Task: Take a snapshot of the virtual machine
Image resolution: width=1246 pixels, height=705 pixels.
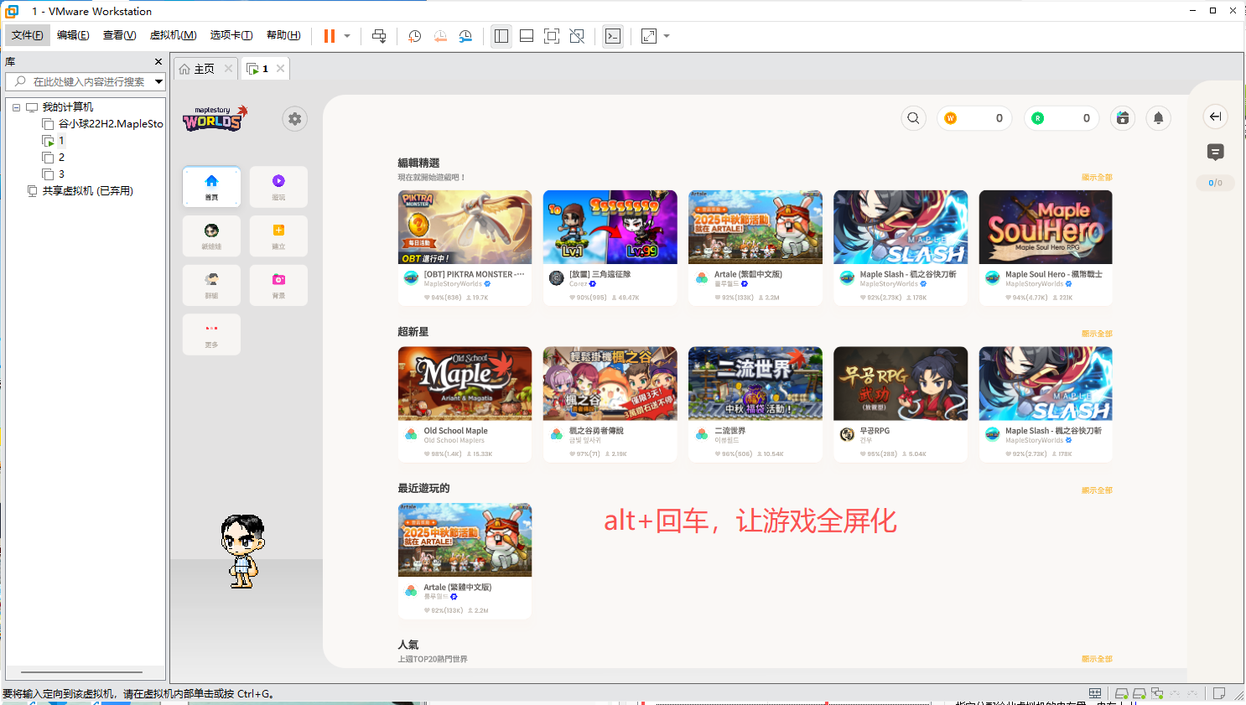Action: tap(413, 36)
